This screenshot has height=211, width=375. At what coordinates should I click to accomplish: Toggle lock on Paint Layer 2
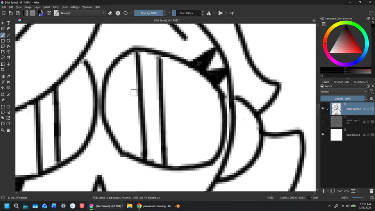point(364,109)
